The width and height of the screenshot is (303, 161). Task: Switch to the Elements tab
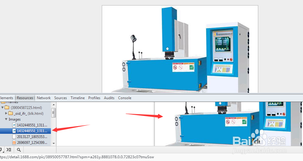coord(6,98)
